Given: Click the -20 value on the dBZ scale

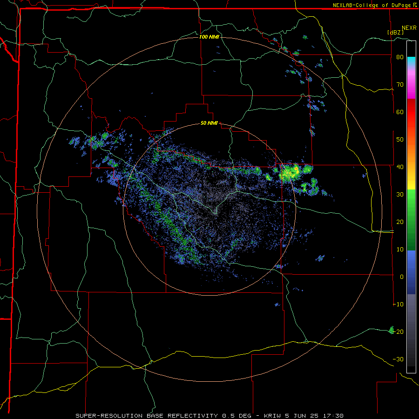Looking at the screenshot, I should (398, 332).
